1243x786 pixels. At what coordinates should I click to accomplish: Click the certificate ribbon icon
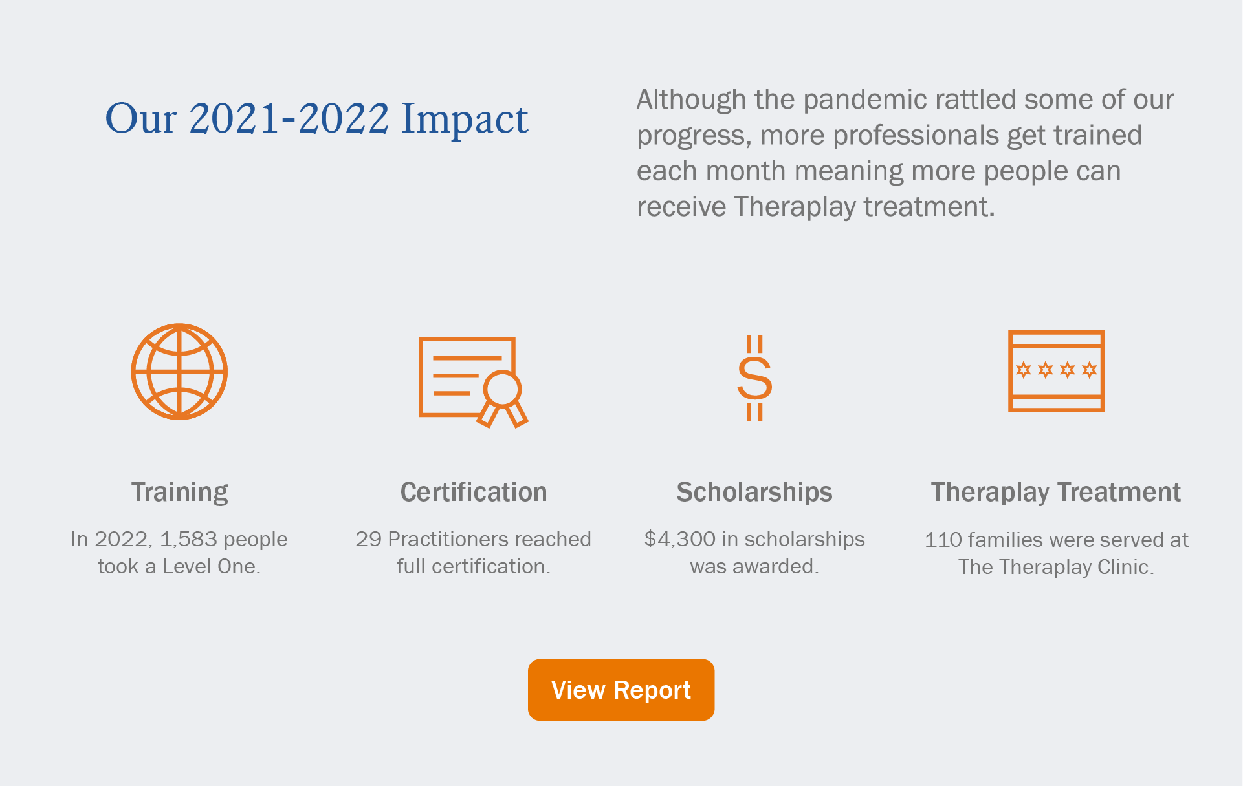coord(473,381)
